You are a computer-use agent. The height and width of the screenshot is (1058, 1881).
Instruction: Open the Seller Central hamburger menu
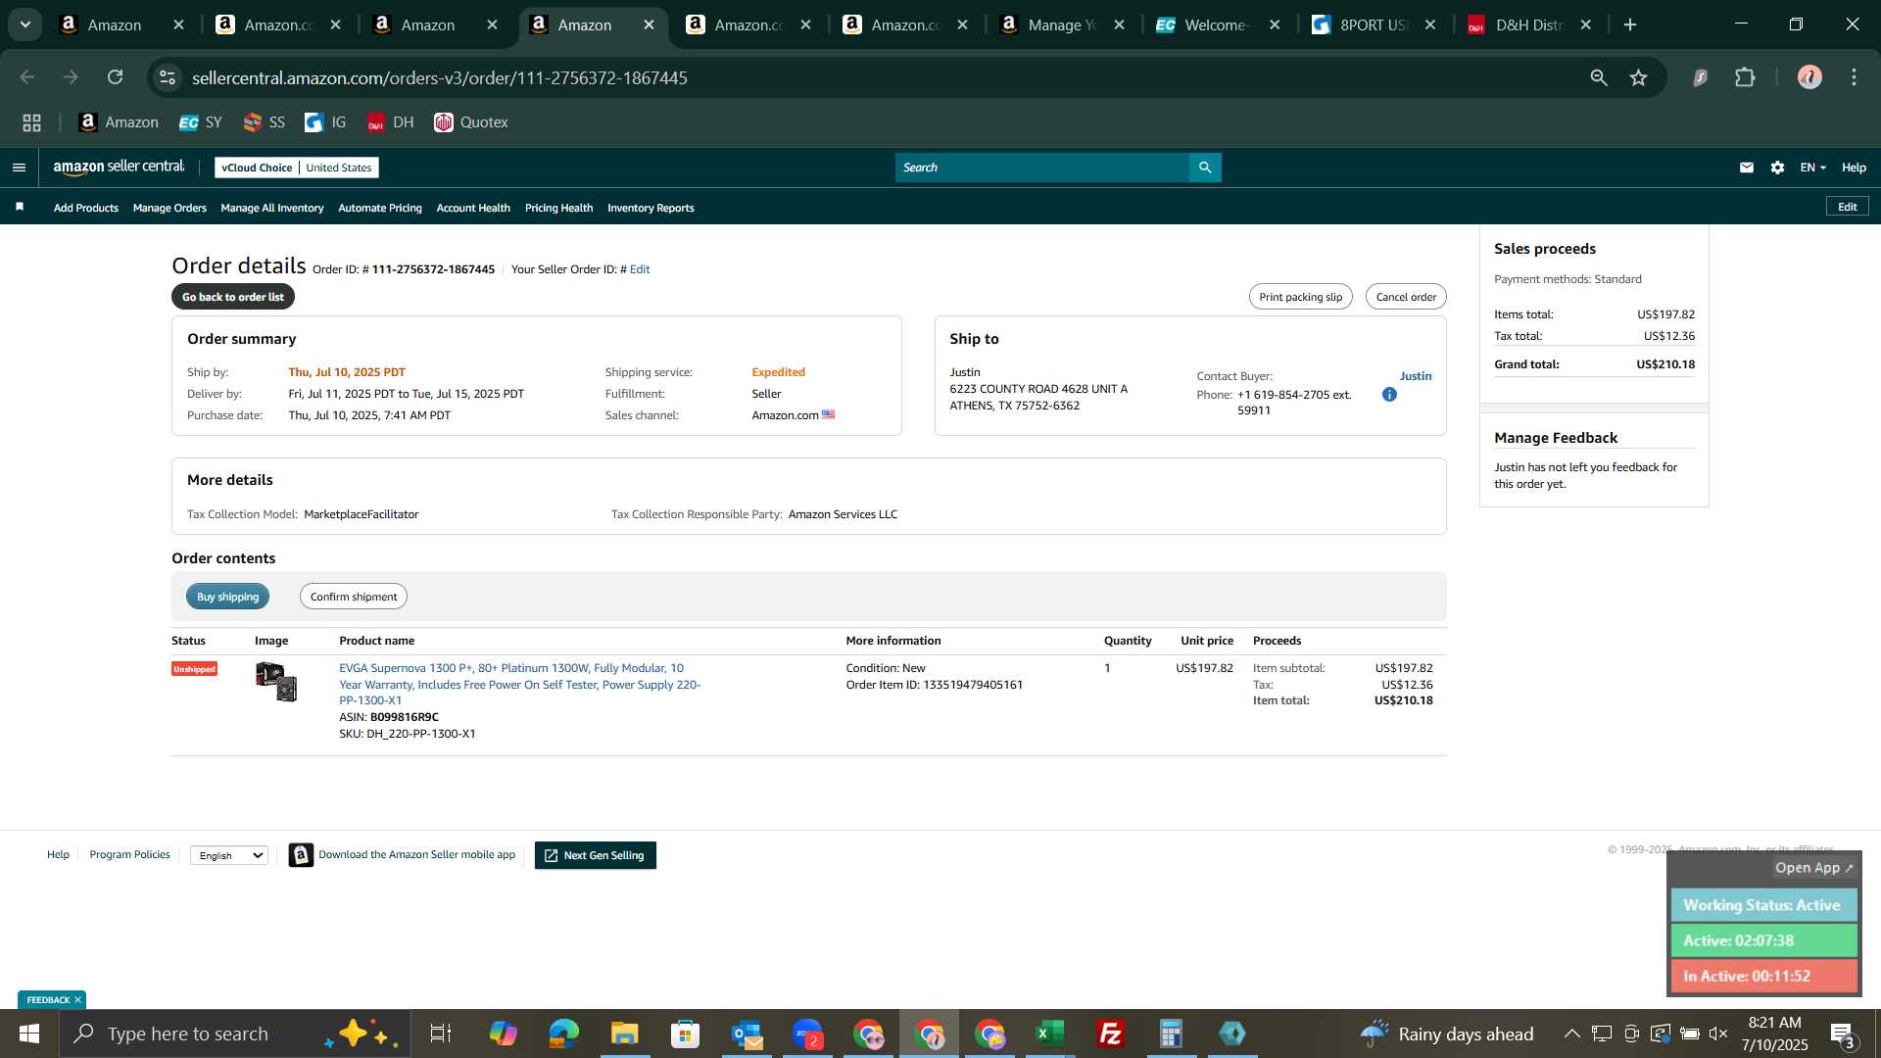[19, 168]
